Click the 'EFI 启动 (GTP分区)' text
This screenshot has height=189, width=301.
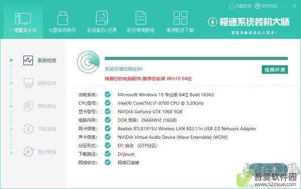click(x=137, y=146)
